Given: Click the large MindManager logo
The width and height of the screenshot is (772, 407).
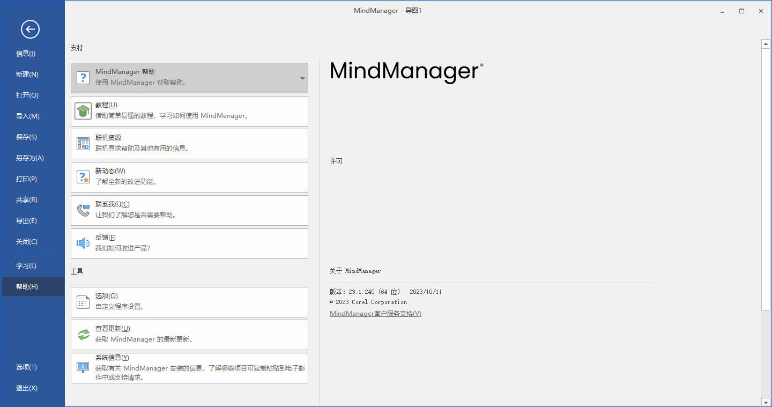Looking at the screenshot, I should click(x=406, y=72).
